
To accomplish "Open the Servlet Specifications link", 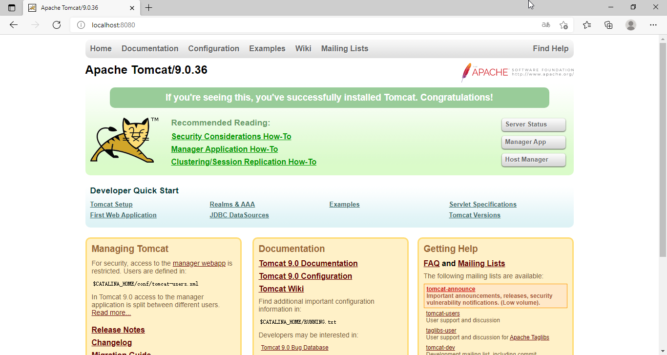I will click(483, 205).
